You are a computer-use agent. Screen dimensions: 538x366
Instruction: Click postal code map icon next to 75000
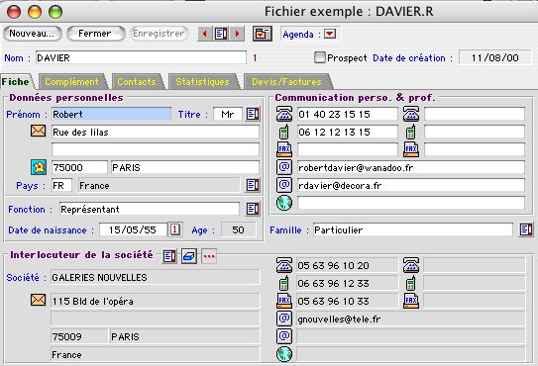coord(39,167)
